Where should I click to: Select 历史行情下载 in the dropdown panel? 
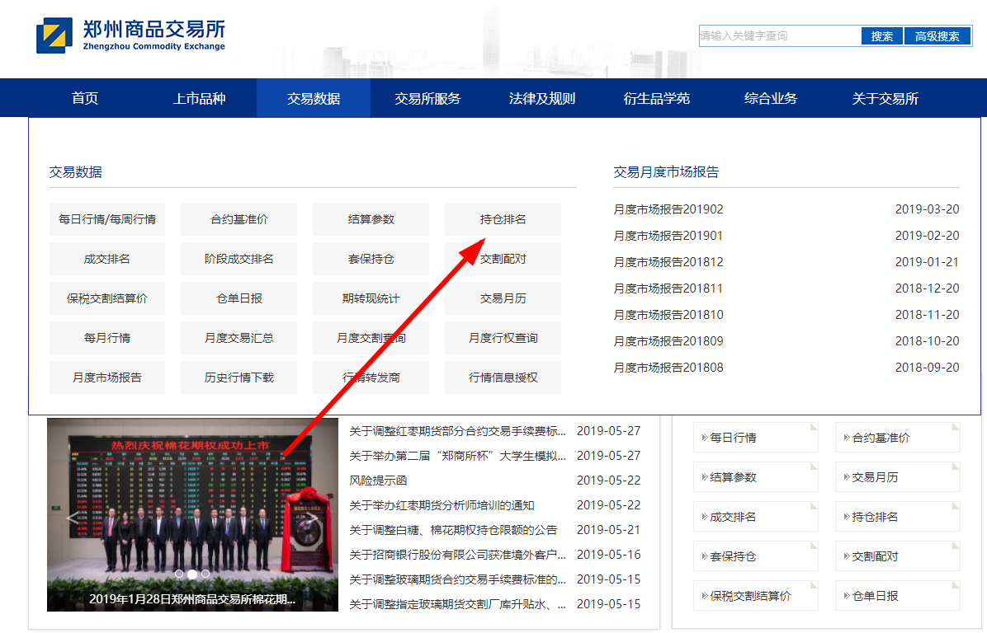click(x=238, y=377)
